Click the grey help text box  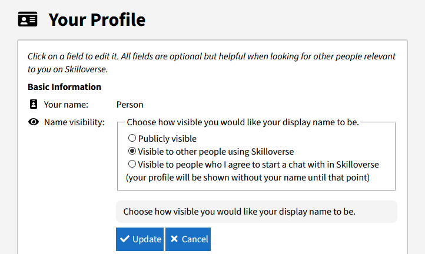(x=257, y=212)
